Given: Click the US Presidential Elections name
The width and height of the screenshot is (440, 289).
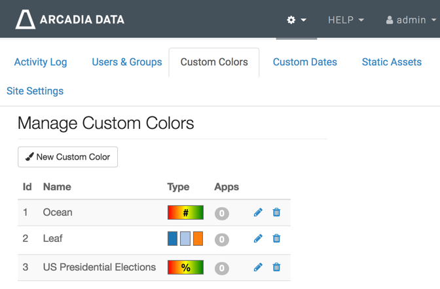Looking at the screenshot, I should [100, 267].
